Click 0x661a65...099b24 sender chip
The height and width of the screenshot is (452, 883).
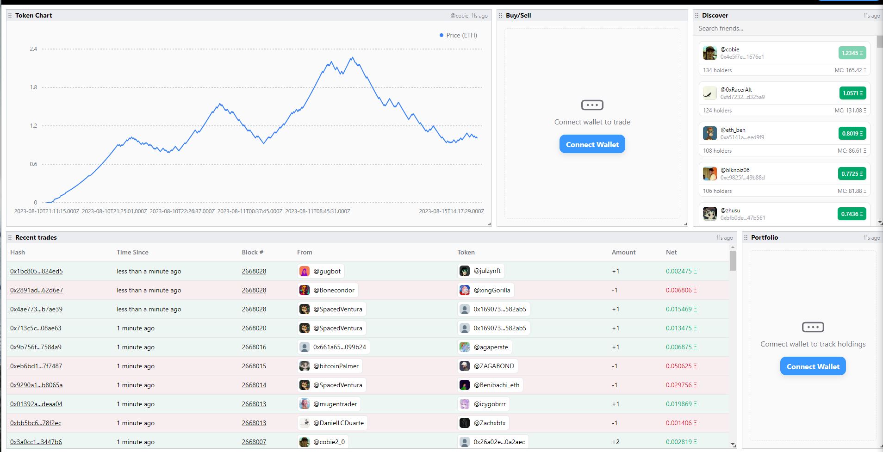coord(333,347)
